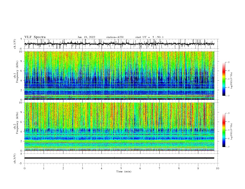Image resolution: width=245 pixels, height=189 pixels.
Task: Select the "ch.3(V)" axis label
Action: 15,158
